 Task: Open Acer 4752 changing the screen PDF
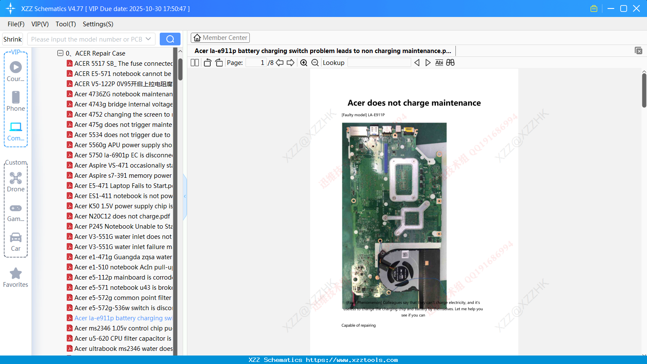click(x=119, y=115)
